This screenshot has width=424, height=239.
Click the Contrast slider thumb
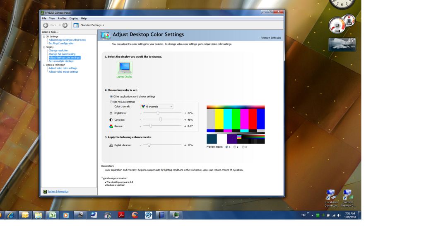point(161,119)
